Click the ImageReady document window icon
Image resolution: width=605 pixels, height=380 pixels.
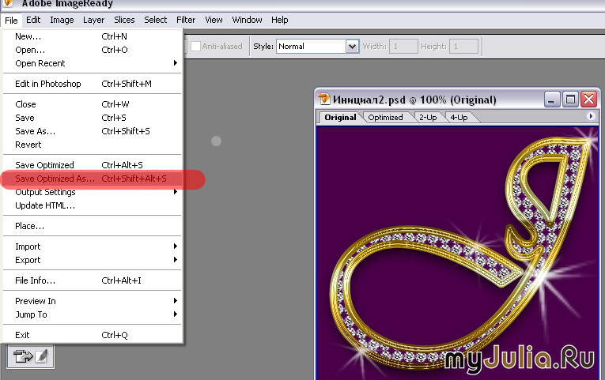pyautogui.click(x=324, y=100)
